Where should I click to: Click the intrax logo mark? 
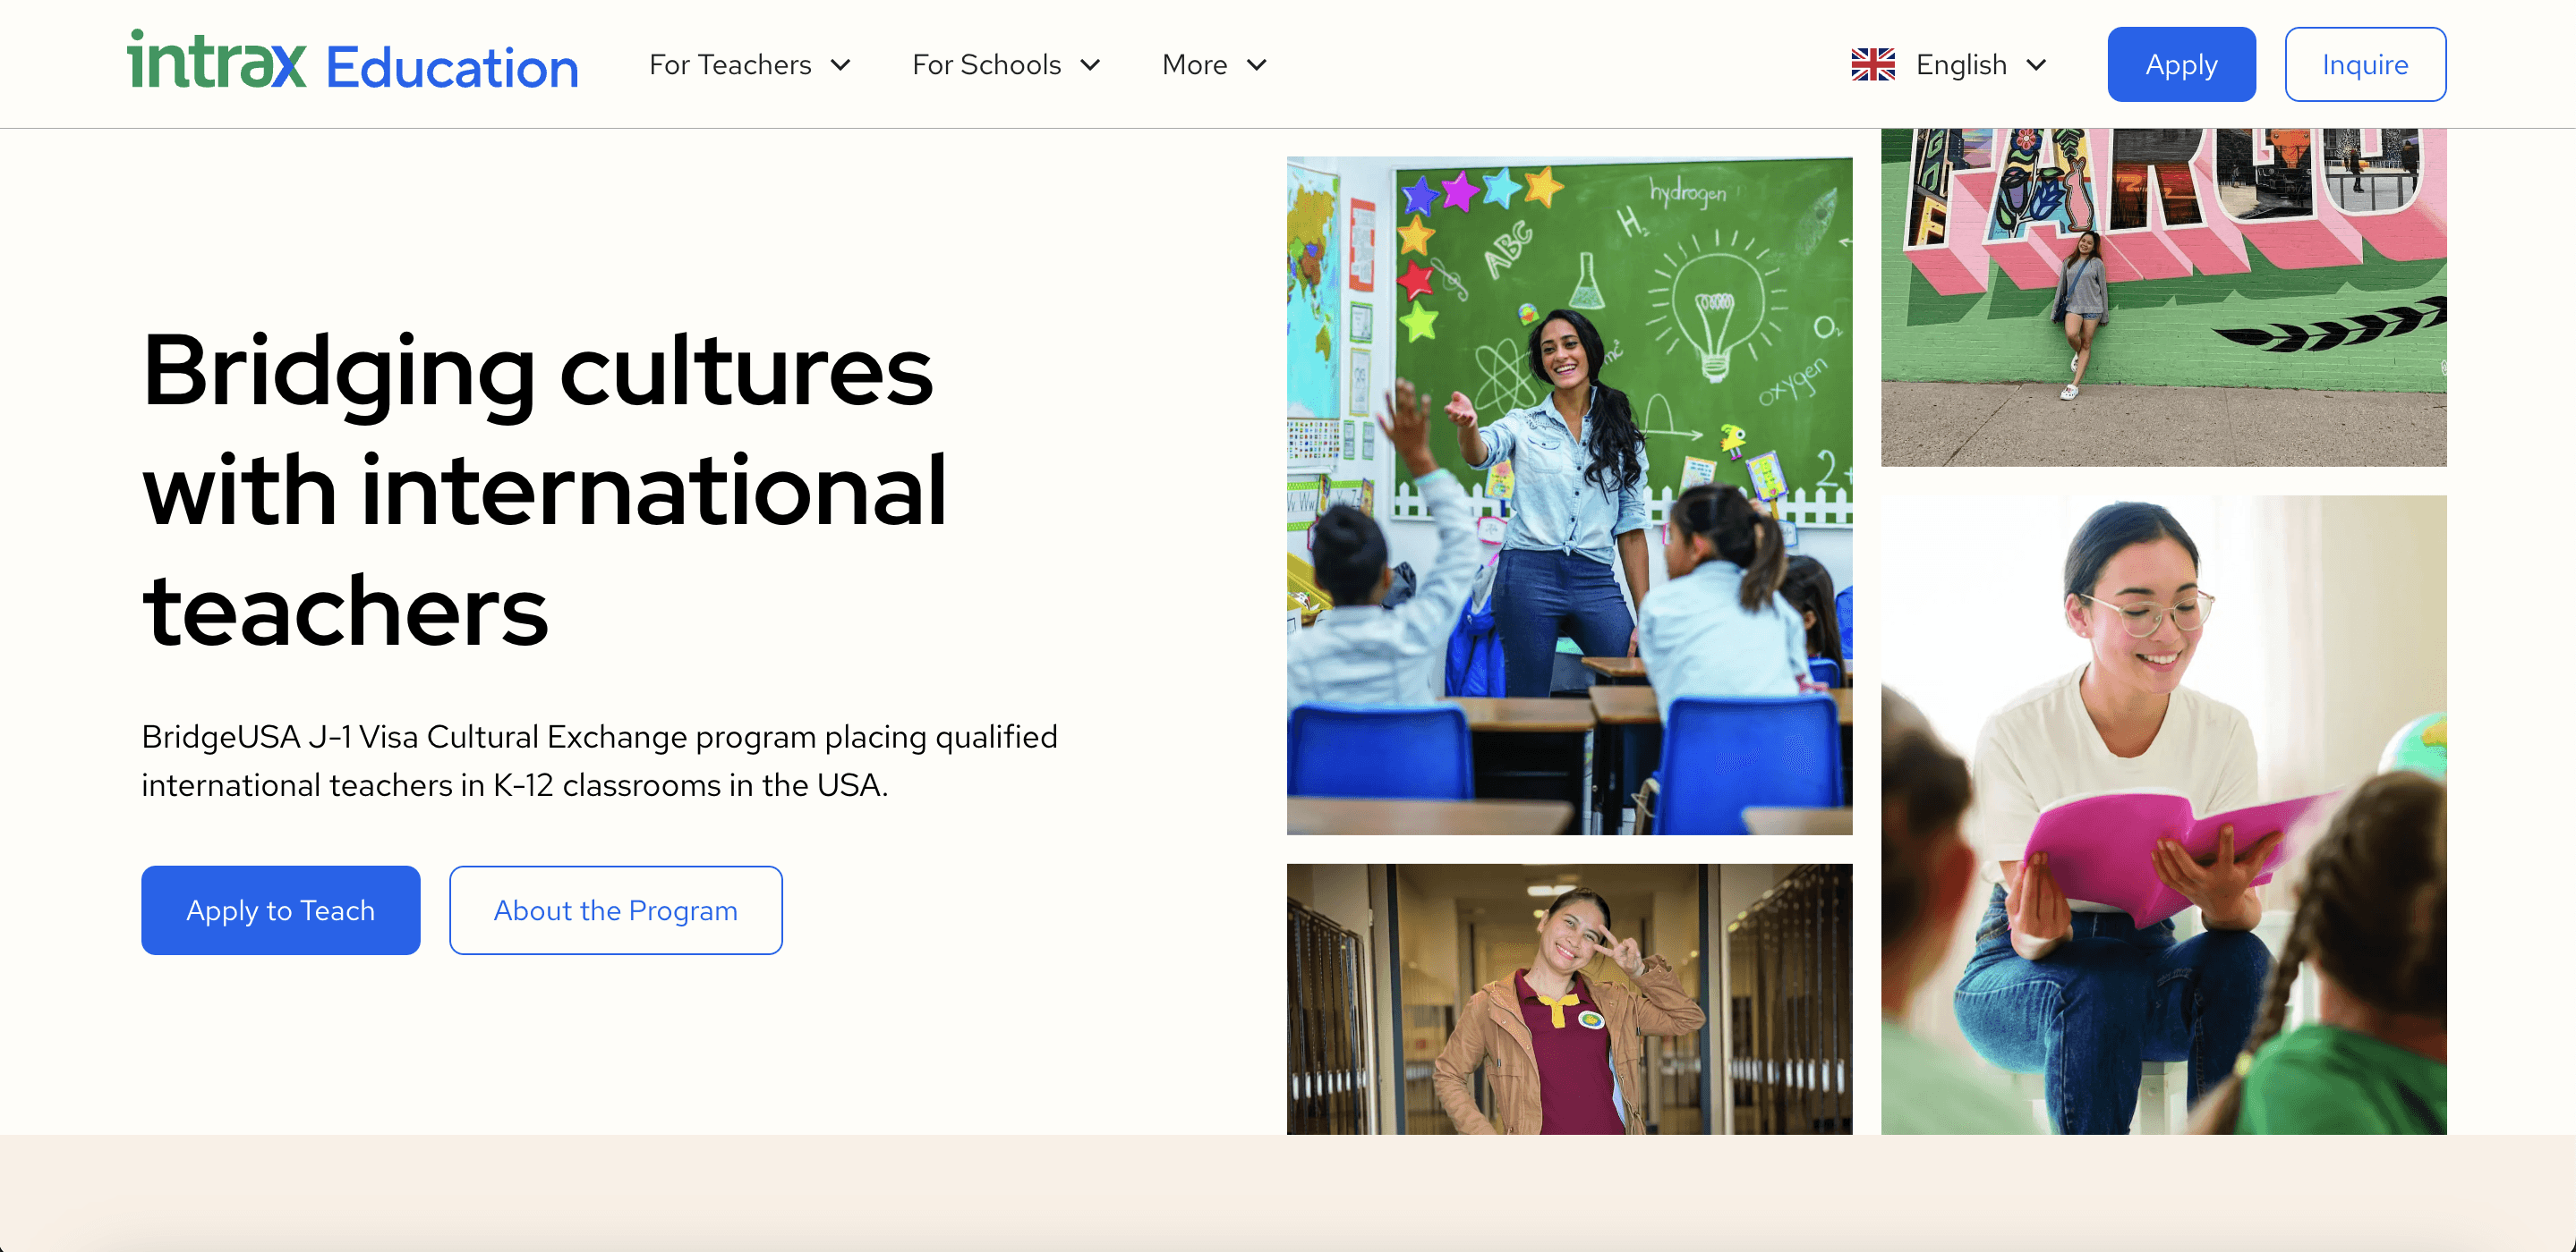[x=216, y=62]
